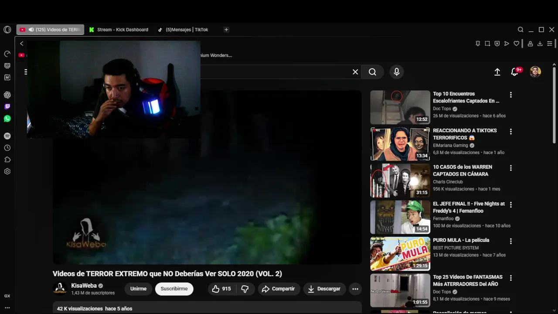Image resolution: width=558 pixels, height=314 pixels.
Task: Open more actions ellipsis below video
Action: [x=355, y=289]
